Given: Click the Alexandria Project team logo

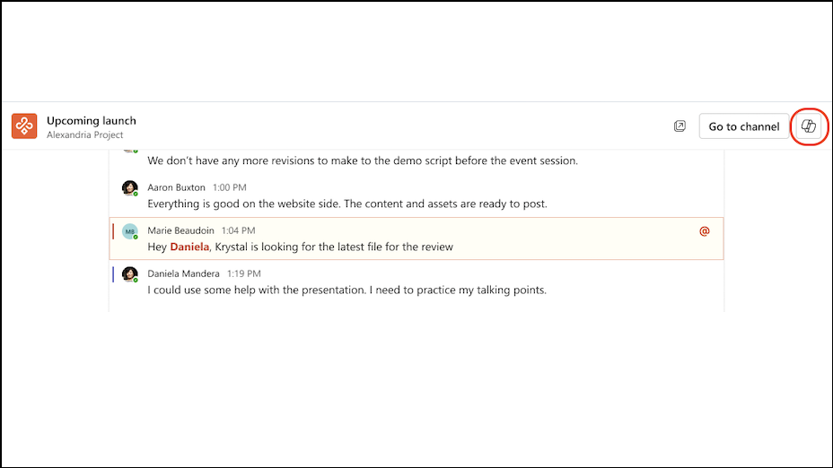Looking at the screenshot, I should click(x=24, y=126).
